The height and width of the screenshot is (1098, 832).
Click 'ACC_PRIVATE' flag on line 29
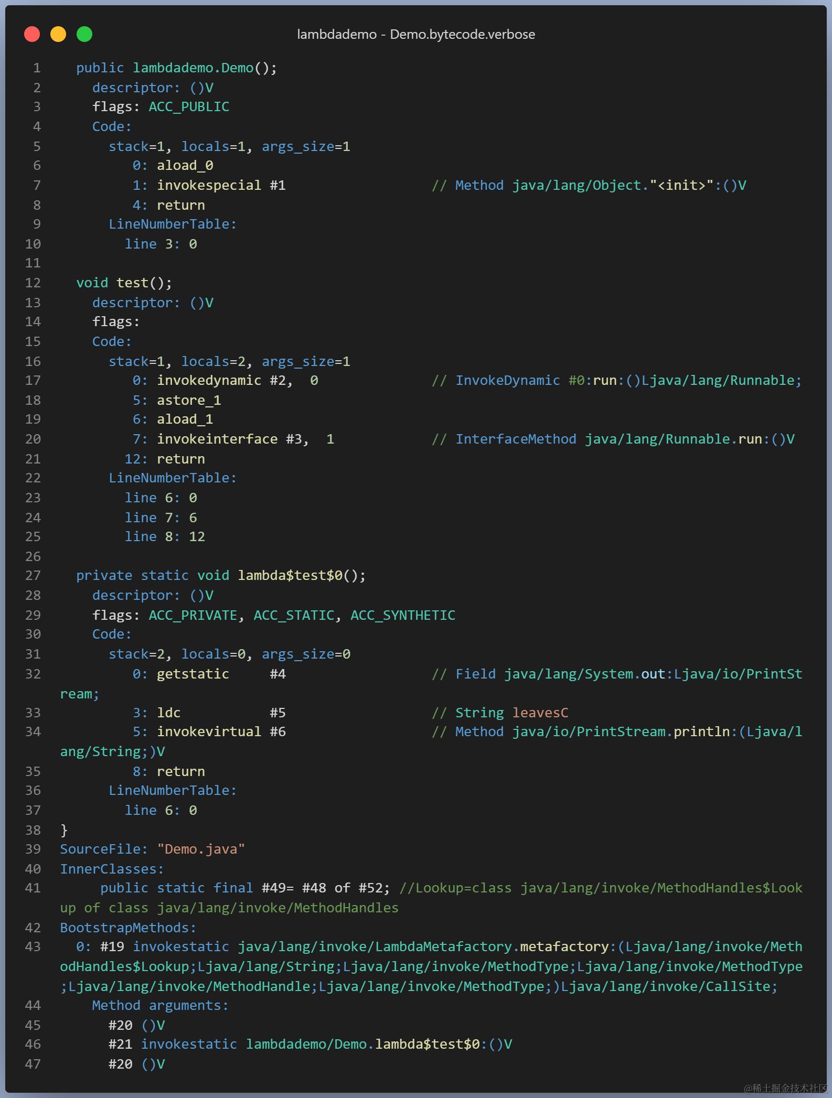coord(193,615)
